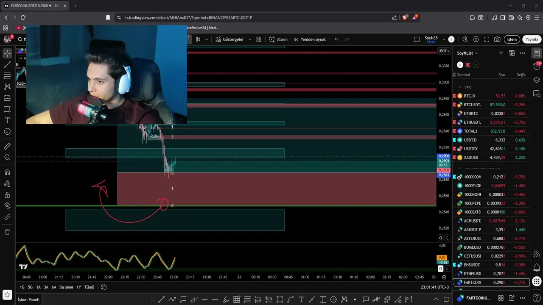This screenshot has height=305, width=543.
Task: Open the Fibonacci tools in left toolbar
Action: click(x=7, y=75)
